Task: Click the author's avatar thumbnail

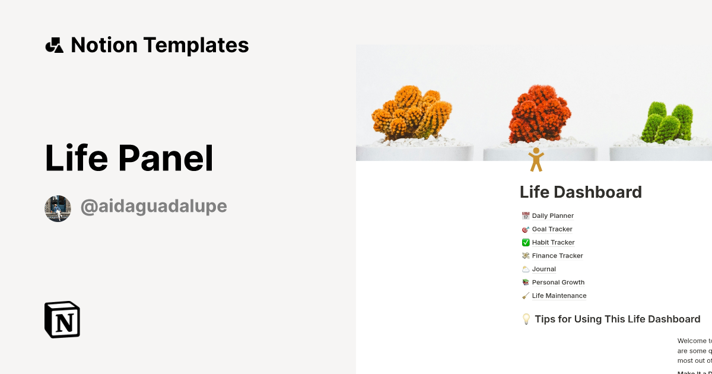Action: (x=58, y=208)
